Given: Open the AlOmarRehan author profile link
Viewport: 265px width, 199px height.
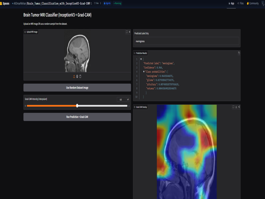Looking at the screenshot, I should [x=20, y=3].
